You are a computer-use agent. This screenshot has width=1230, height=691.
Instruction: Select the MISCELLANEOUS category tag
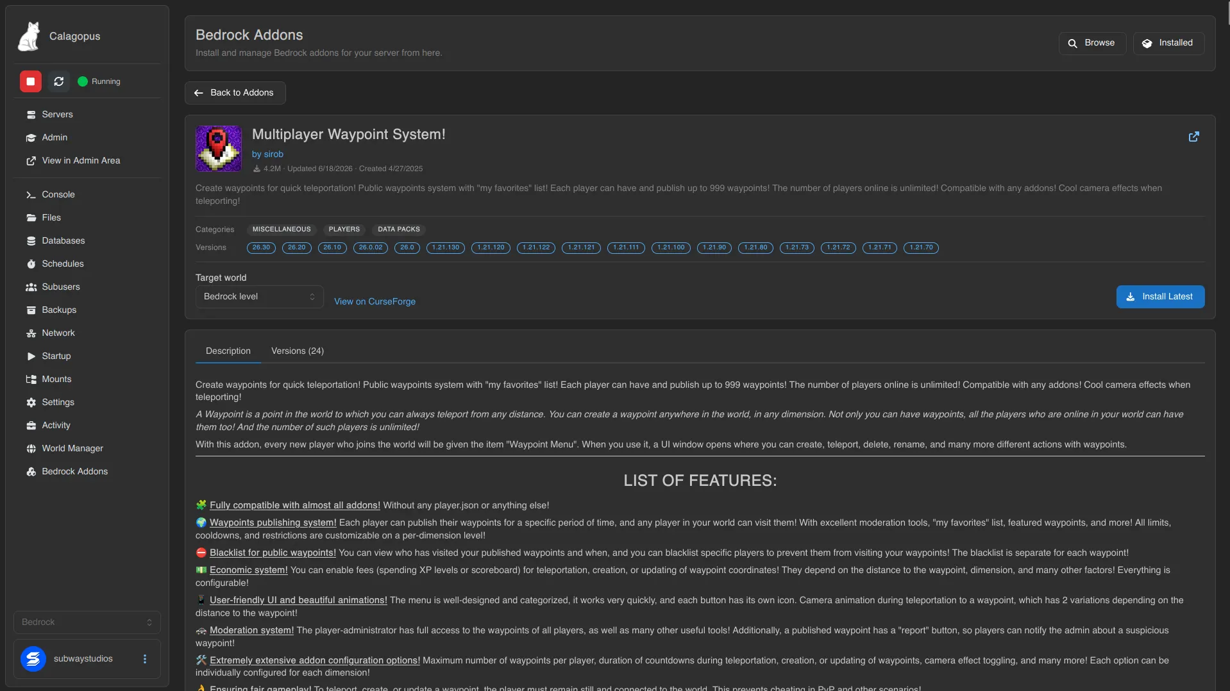[282, 229]
